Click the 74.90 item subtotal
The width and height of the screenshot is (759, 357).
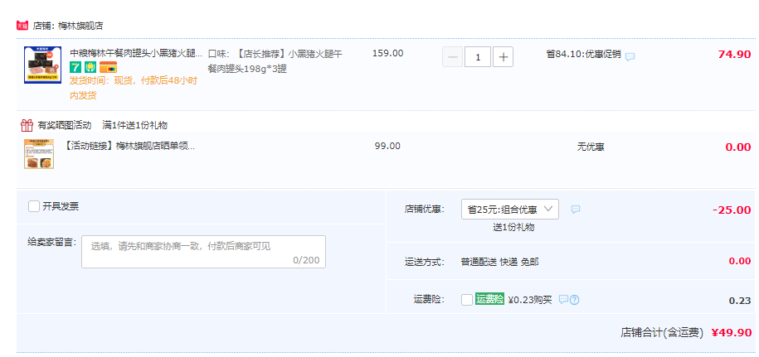(734, 54)
